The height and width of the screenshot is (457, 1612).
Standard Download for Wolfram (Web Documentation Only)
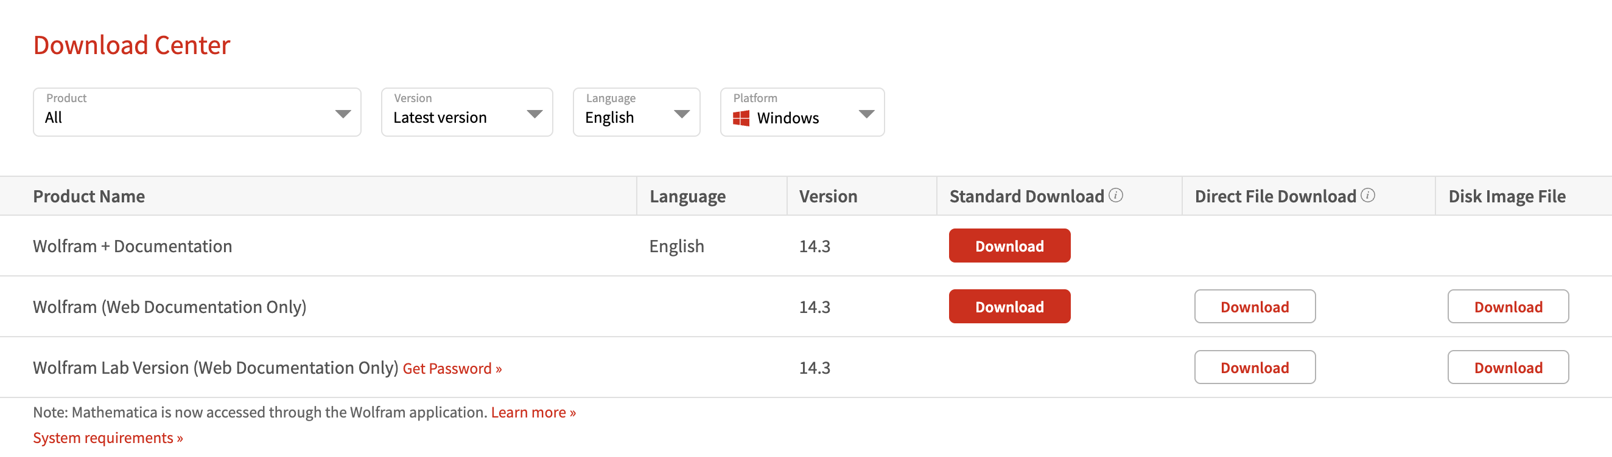1009,306
